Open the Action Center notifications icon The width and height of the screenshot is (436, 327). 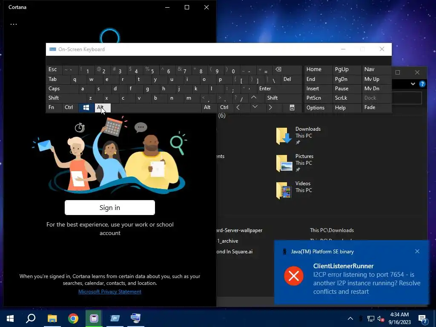tap(423, 319)
